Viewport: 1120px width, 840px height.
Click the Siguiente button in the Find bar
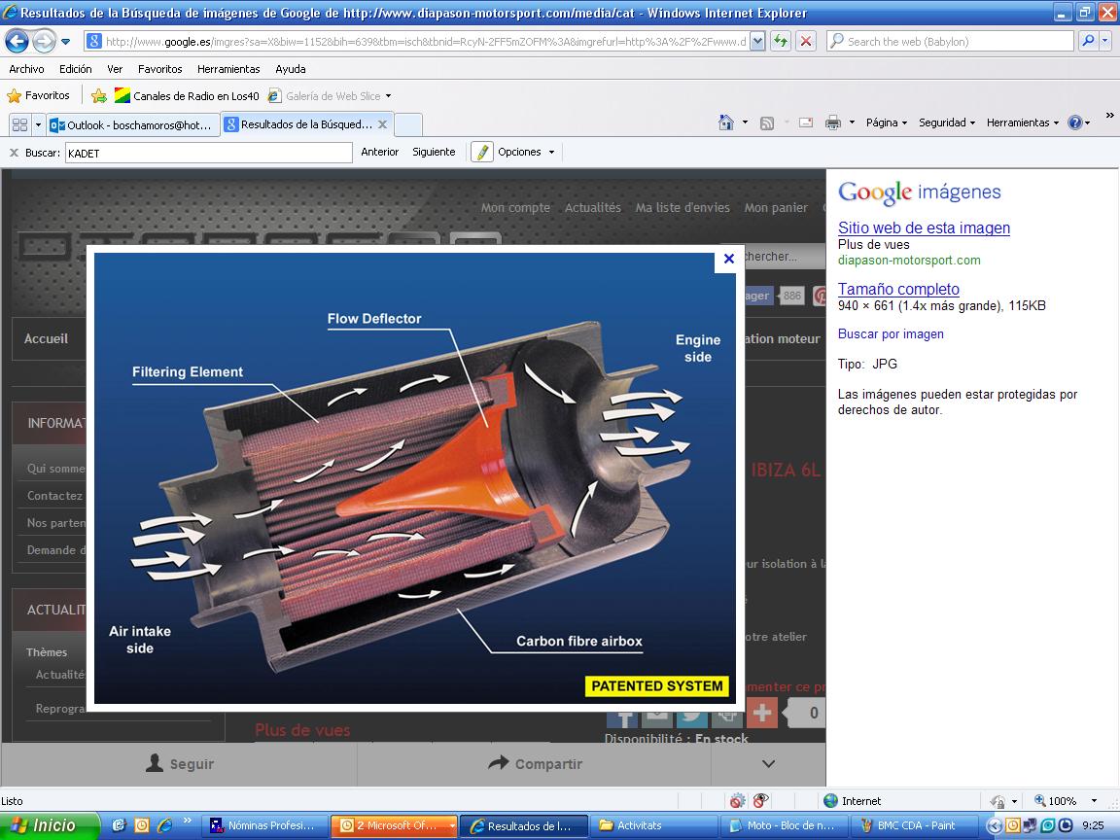(x=434, y=152)
